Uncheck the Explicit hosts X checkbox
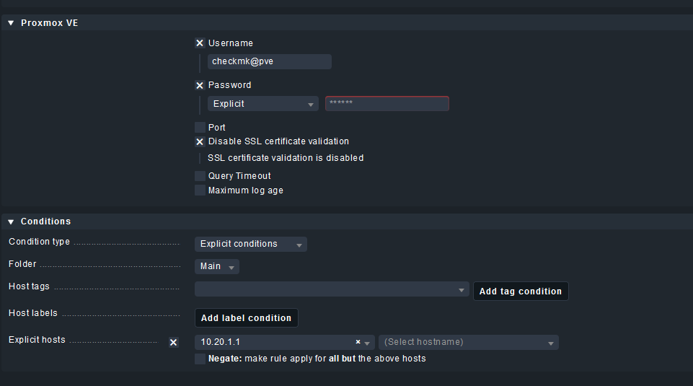 point(174,342)
